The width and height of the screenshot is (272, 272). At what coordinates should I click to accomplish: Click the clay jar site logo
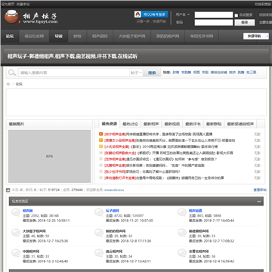point(11,17)
